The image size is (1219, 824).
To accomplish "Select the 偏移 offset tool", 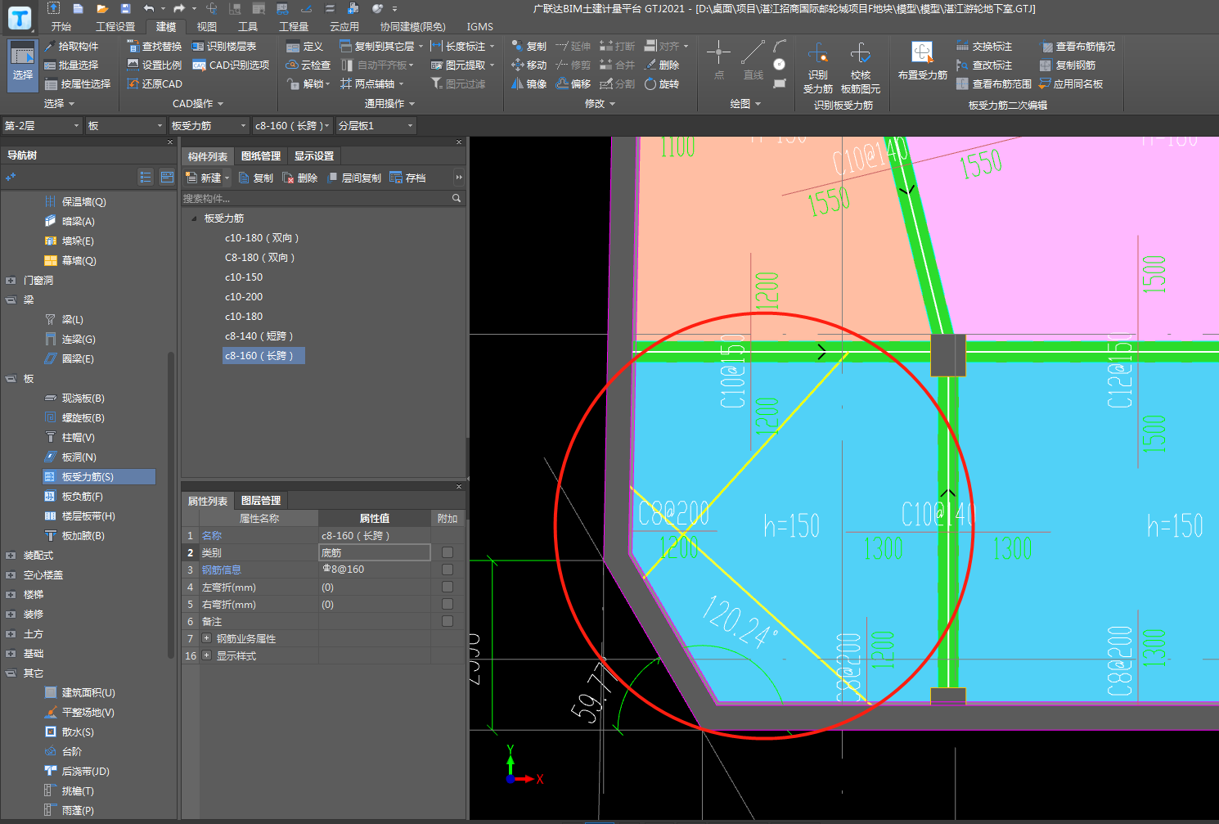I will tap(574, 84).
